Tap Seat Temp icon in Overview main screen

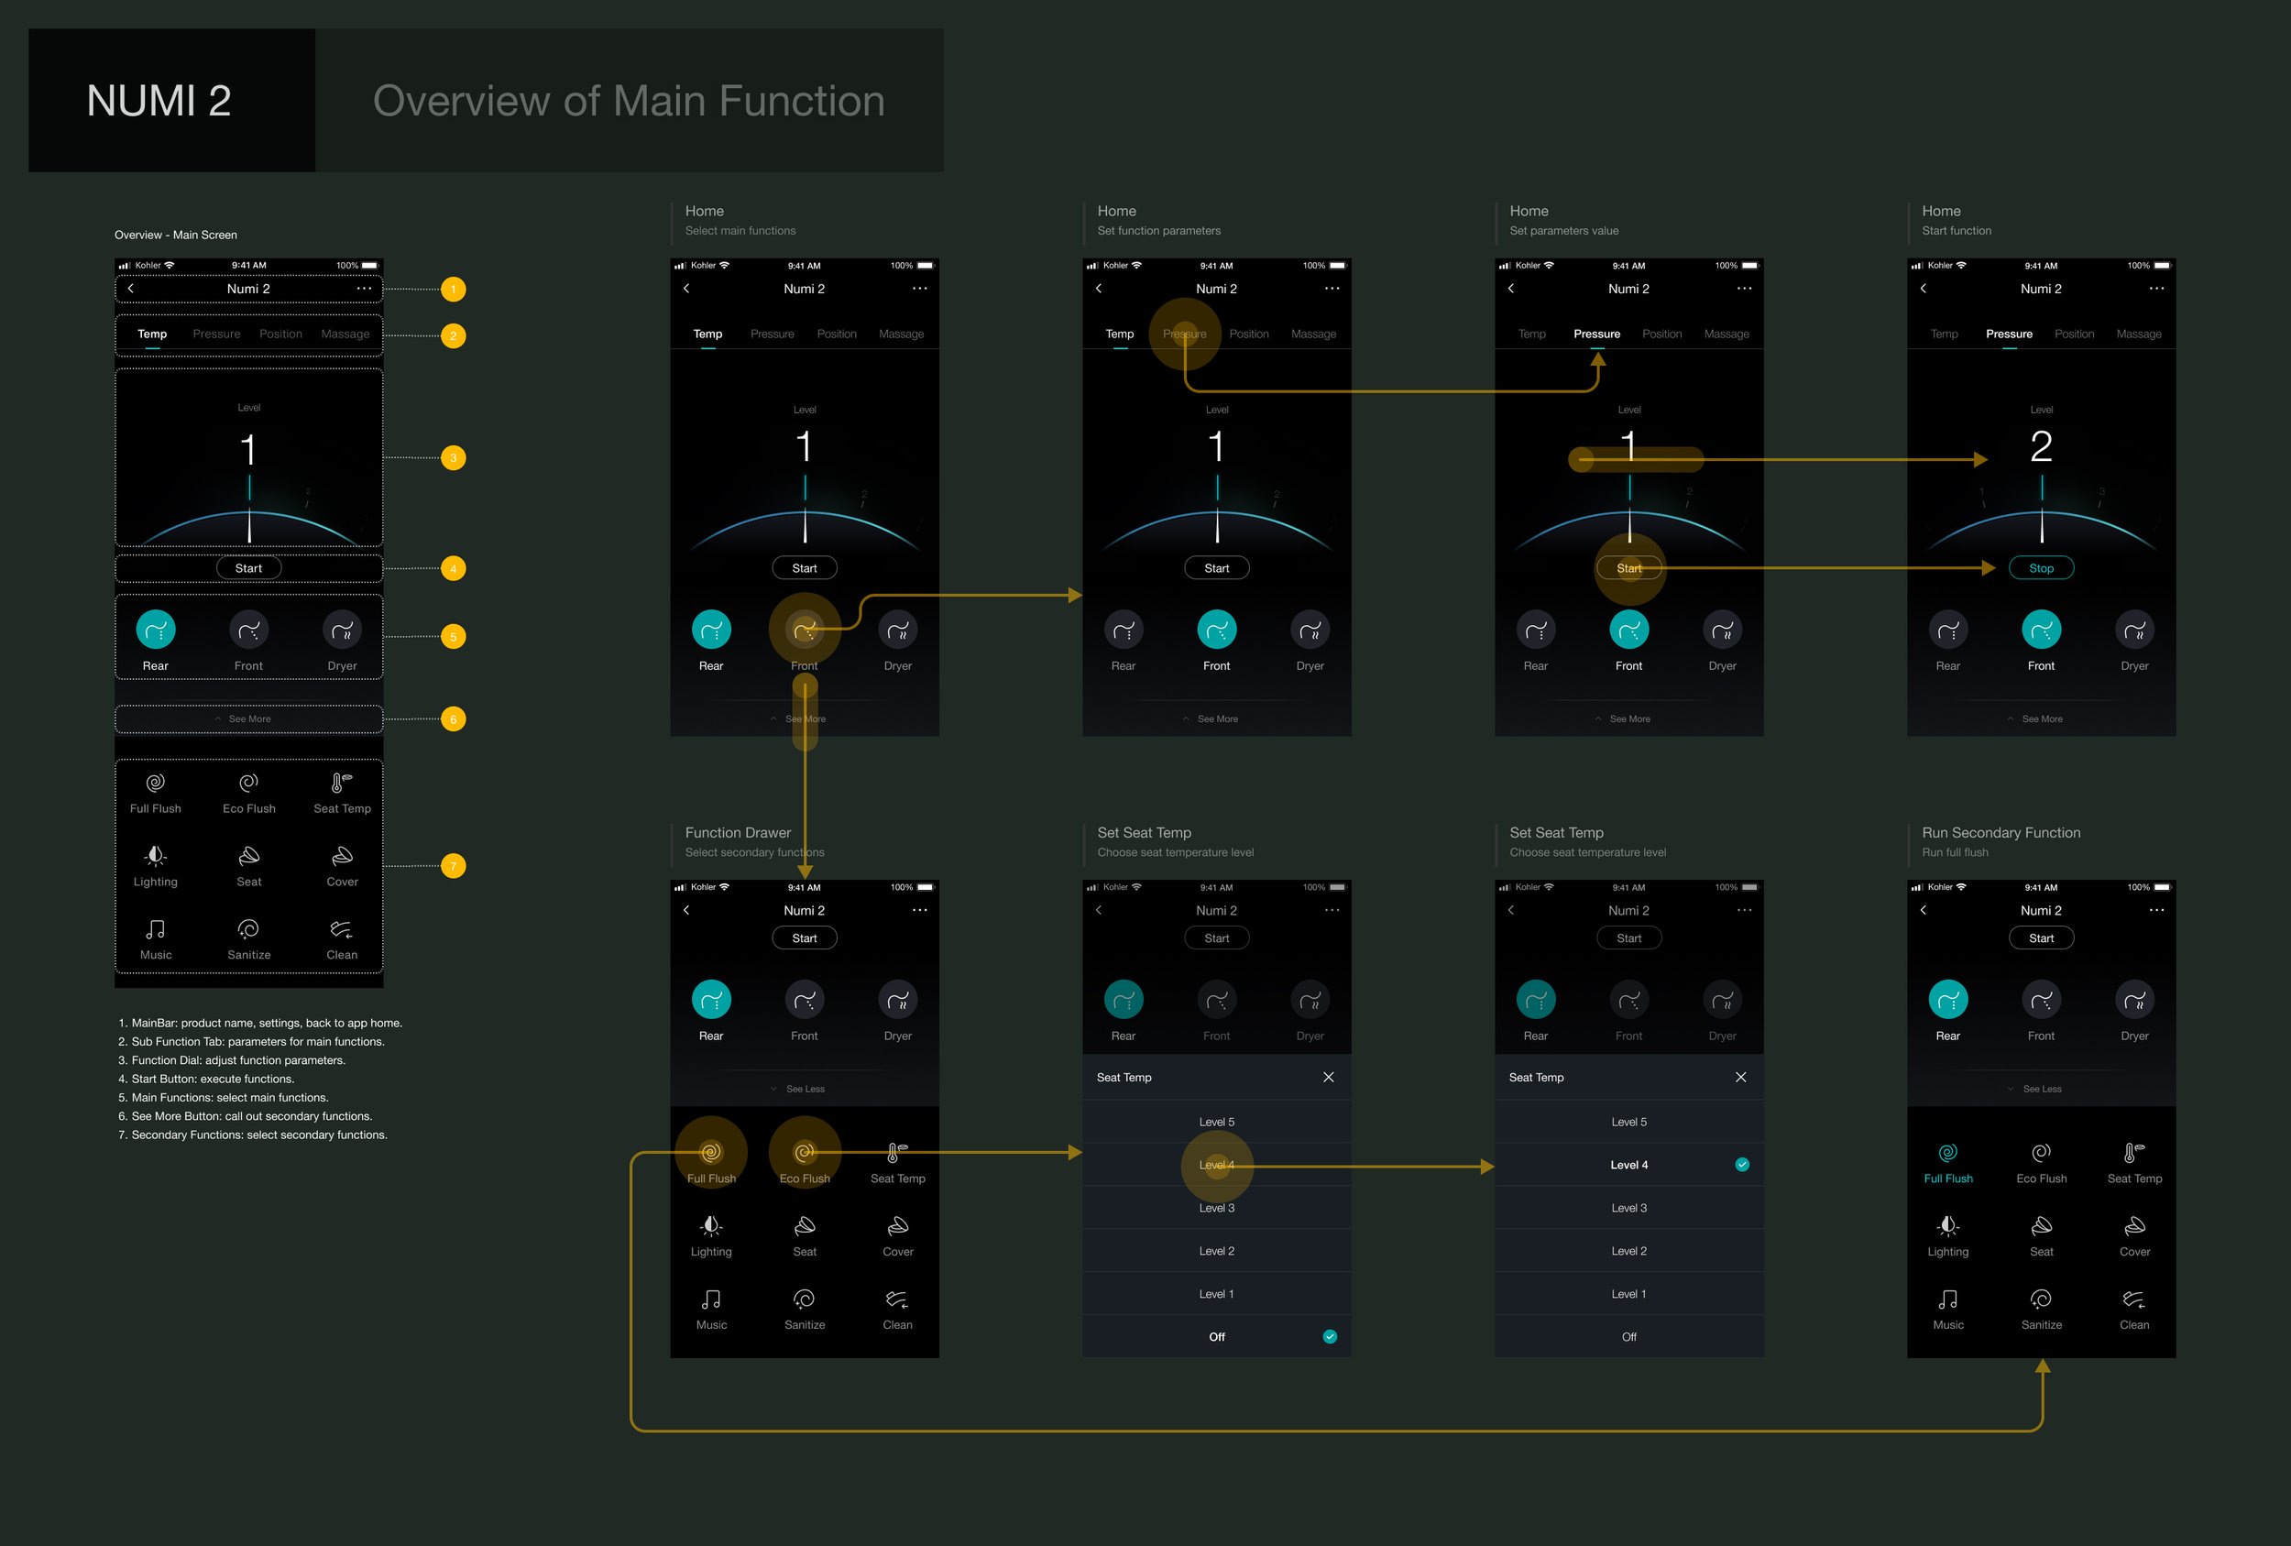coord(341,783)
